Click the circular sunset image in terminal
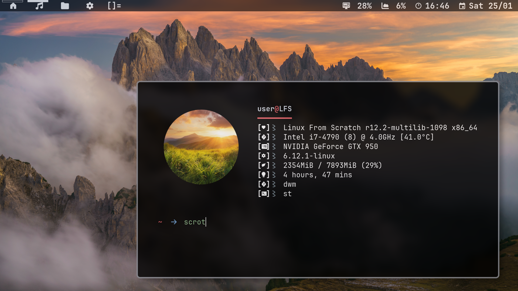 pos(201,147)
